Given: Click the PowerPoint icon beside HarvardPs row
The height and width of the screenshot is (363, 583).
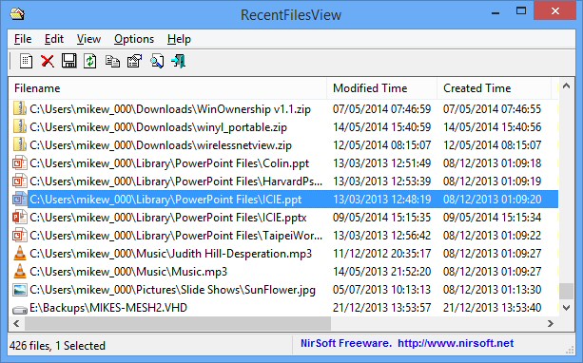Looking at the screenshot, I should tap(20, 181).
